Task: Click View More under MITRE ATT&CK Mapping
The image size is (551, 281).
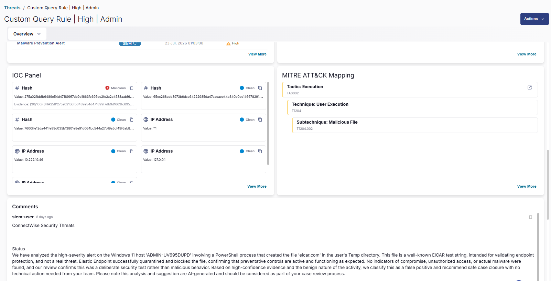Action: click(x=527, y=186)
